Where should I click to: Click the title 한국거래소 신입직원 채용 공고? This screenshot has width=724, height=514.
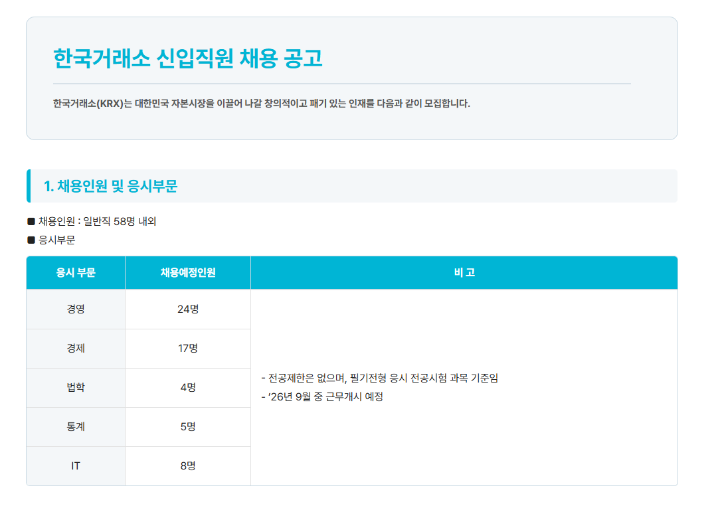(x=188, y=58)
